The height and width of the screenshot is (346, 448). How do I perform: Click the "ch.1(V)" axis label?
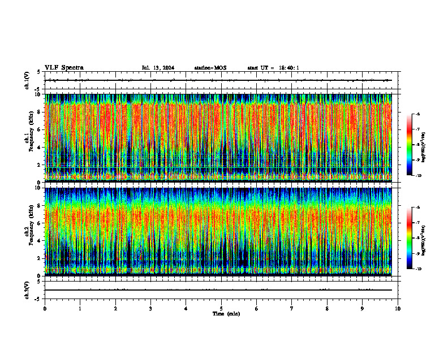click(27, 80)
